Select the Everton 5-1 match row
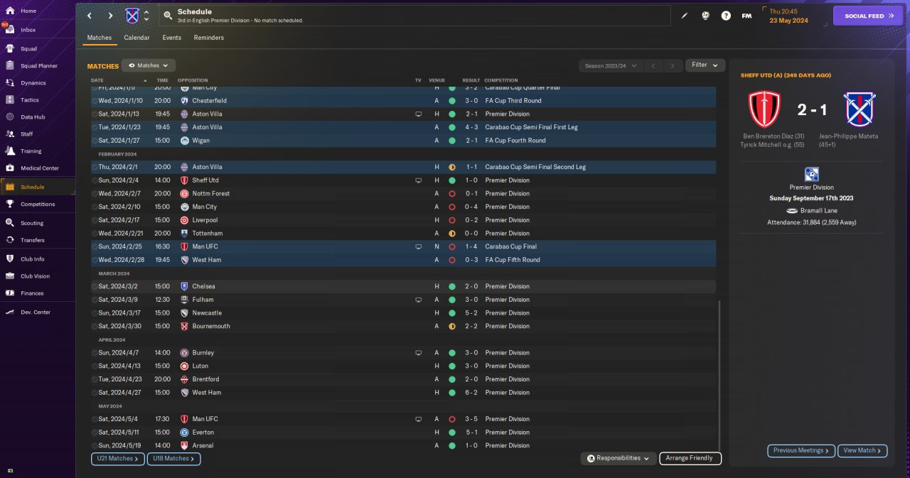The image size is (910, 478). [x=403, y=432]
